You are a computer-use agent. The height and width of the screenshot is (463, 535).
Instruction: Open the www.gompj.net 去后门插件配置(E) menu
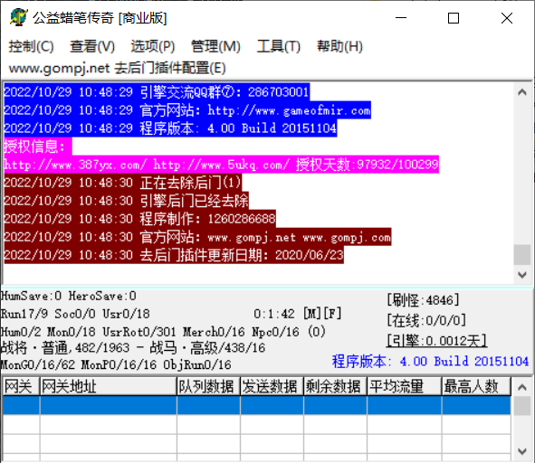click(117, 68)
